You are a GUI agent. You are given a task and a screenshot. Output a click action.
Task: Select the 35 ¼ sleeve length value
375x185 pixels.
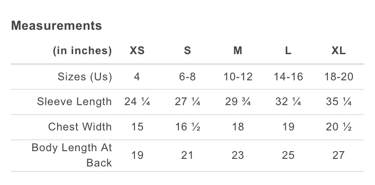339,102
